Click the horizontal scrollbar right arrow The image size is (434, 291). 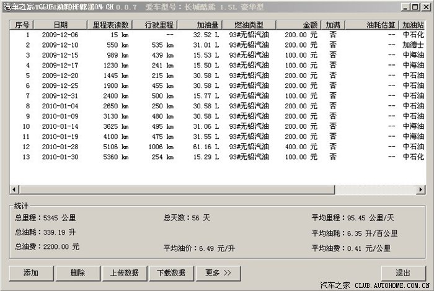(420, 189)
